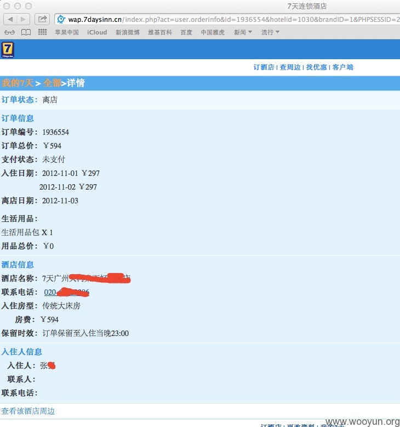Click the order status value 离店
Viewport: 400px width, 427px height.
point(50,100)
